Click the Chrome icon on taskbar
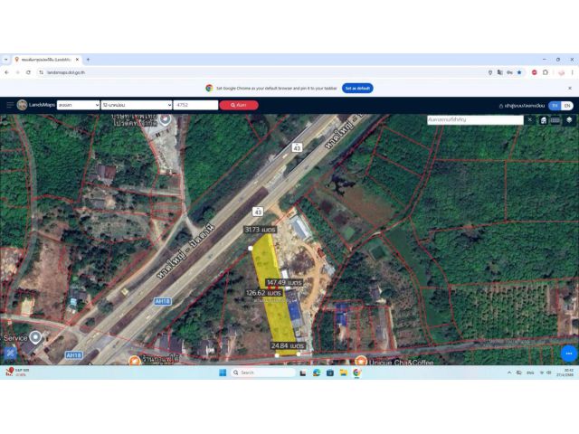 pyautogui.click(x=356, y=373)
